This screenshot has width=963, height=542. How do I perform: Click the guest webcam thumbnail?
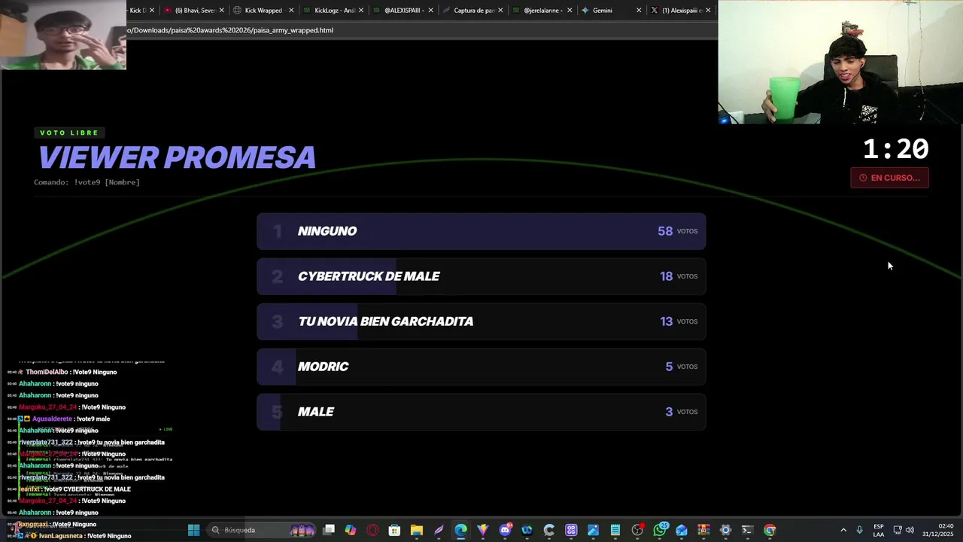coord(63,35)
